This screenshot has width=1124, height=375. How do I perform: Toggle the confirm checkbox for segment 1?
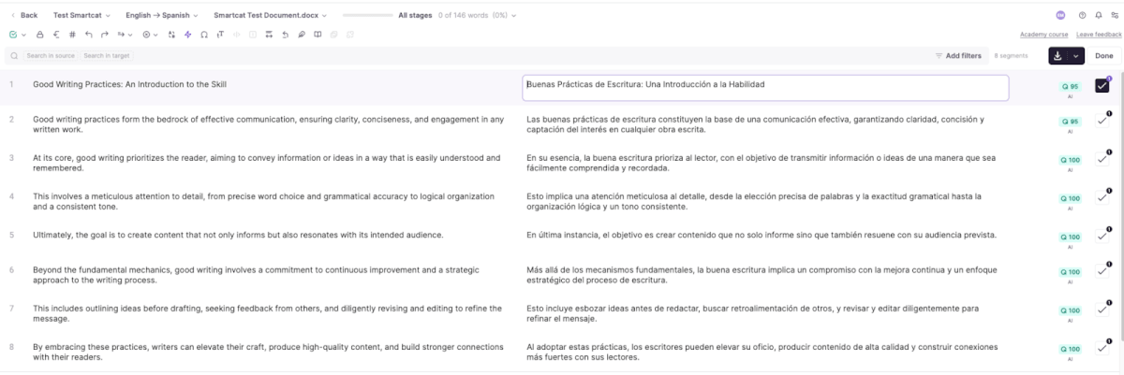1102,86
